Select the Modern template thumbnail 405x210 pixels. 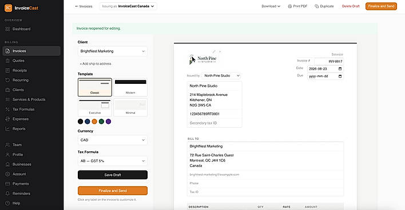click(x=130, y=87)
